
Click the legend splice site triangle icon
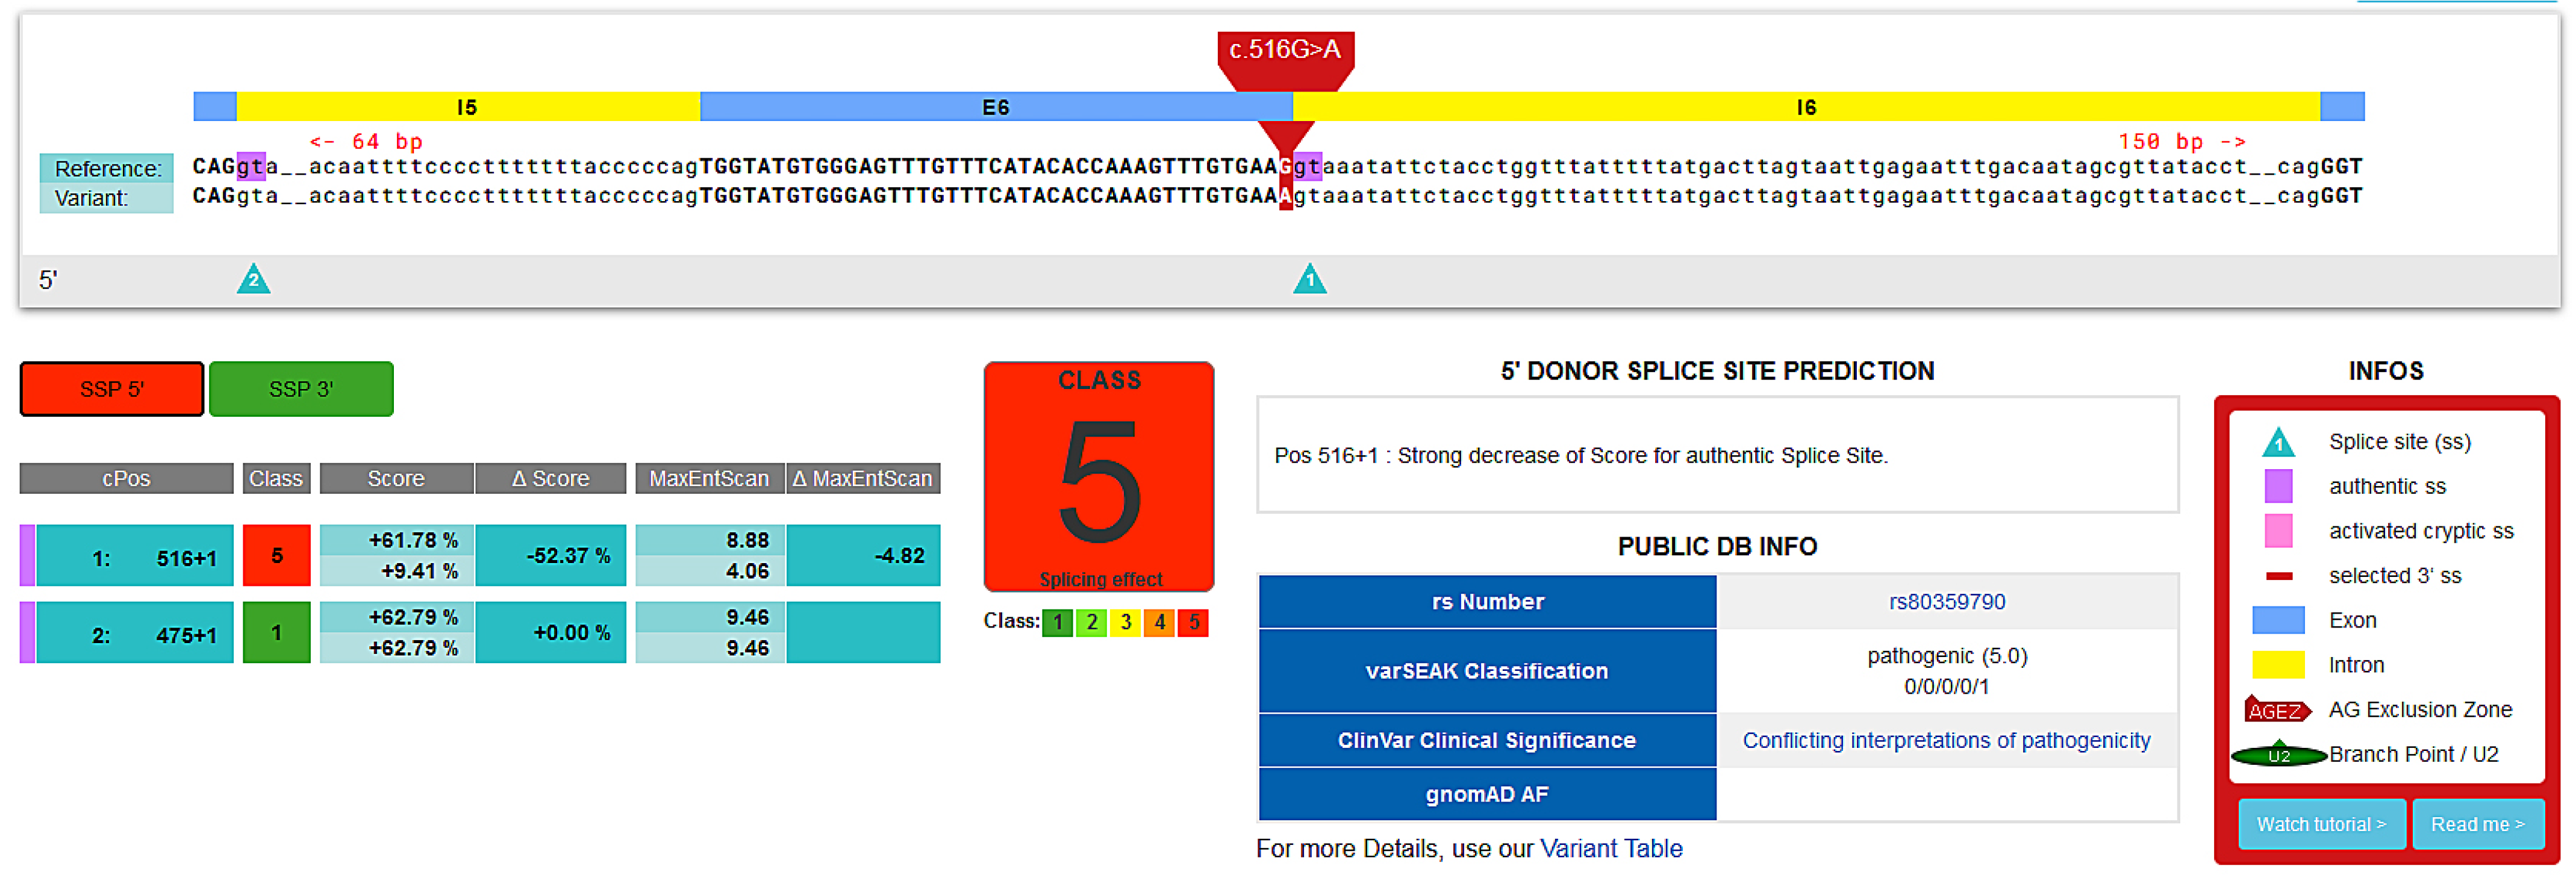2278,442
